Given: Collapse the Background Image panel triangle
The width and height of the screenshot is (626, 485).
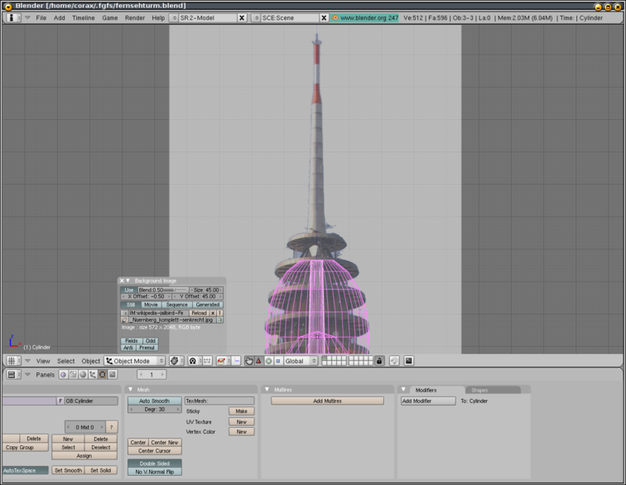Looking at the screenshot, I should pyautogui.click(x=128, y=281).
